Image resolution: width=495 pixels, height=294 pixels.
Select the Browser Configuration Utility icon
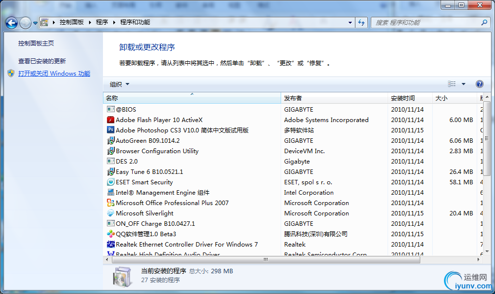click(111, 151)
